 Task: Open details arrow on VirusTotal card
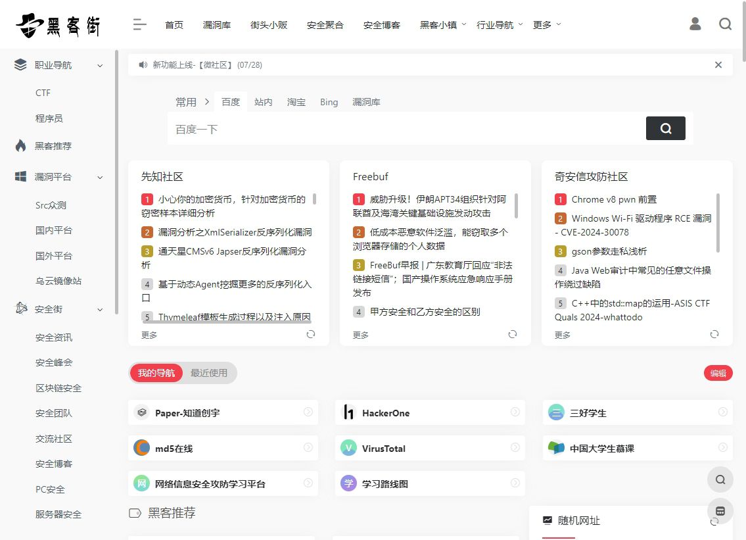click(x=515, y=447)
